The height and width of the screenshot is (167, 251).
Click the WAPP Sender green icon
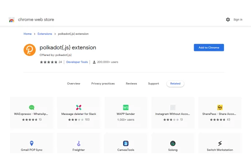click(x=126, y=107)
